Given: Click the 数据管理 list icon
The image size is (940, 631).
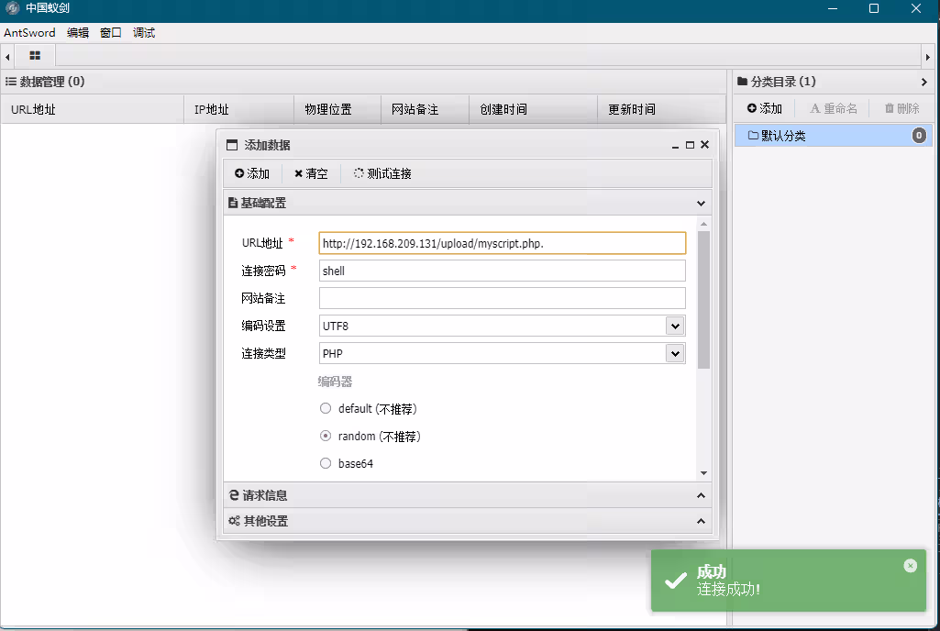Looking at the screenshot, I should click(x=10, y=81).
